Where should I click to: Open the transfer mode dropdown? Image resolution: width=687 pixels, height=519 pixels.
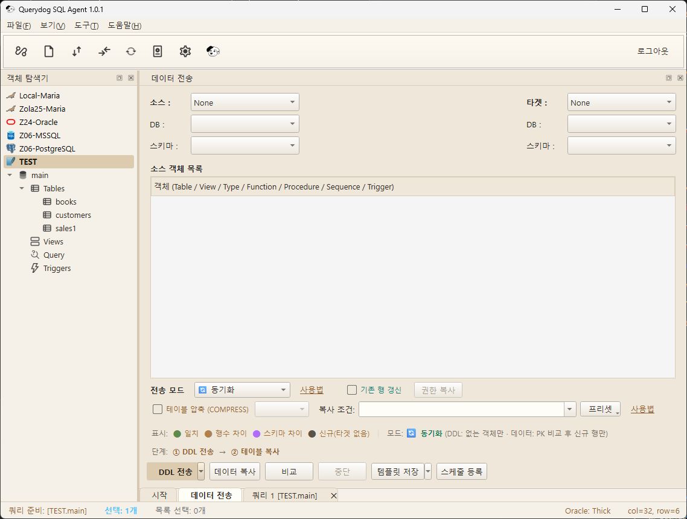point(242,390)
